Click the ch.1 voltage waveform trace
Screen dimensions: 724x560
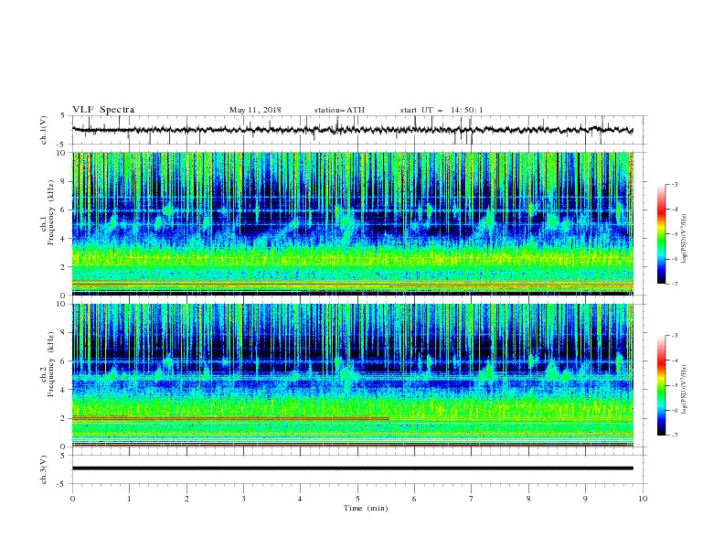tap(352, 130)
